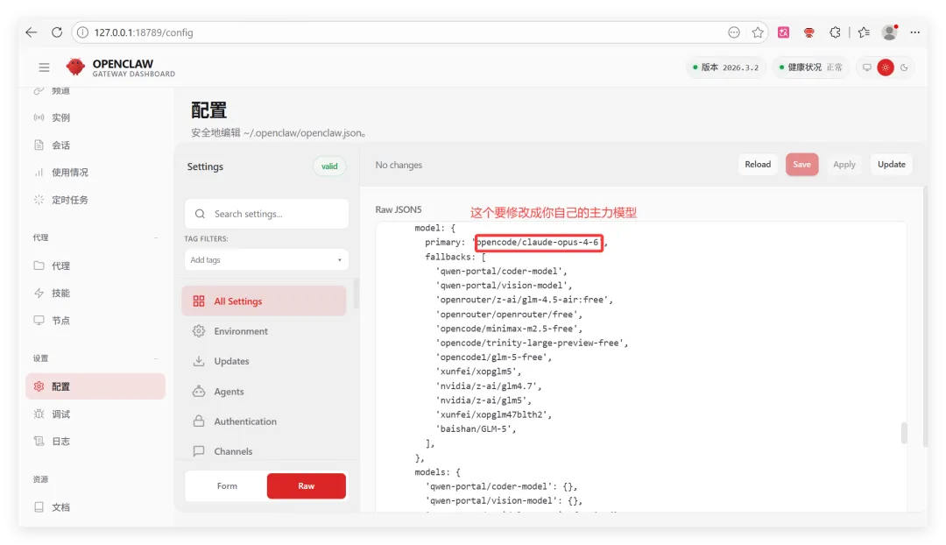
Task: Open the Add tags filter dropdown
Action: pyautogui.click(x=266, y=259)
